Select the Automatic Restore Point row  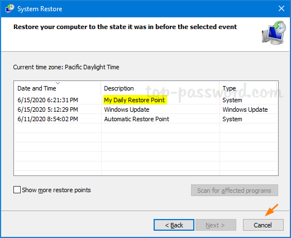pos(146,119)
